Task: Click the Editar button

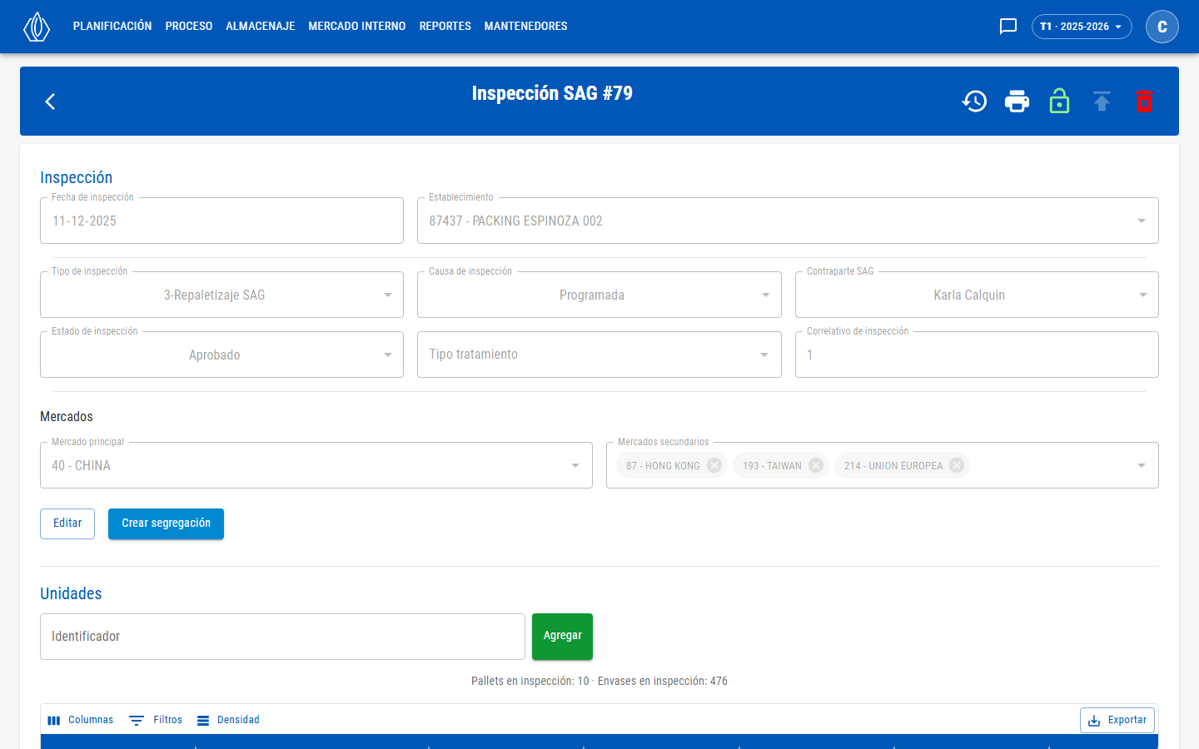Action: click(x=67, y=523)
